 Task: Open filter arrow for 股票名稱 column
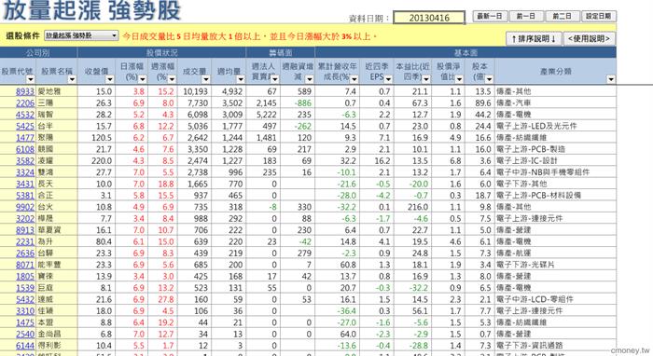click(x=72, y=79)
